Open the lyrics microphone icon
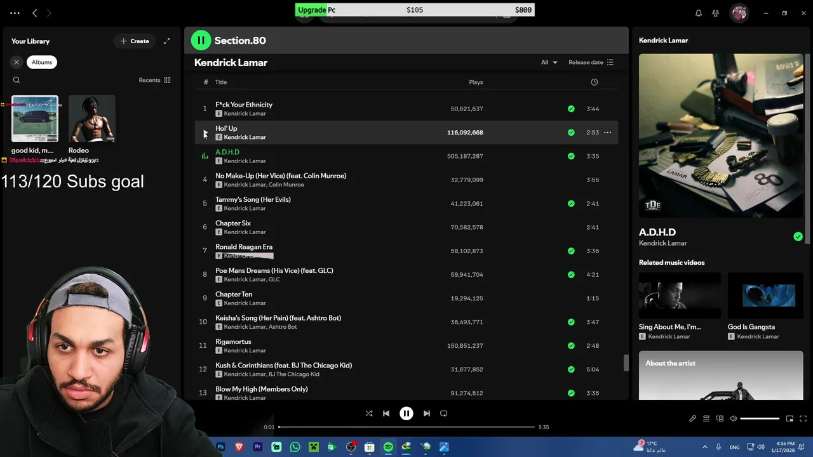This screenshot has width=813, height=457. (x=693, y=419)
